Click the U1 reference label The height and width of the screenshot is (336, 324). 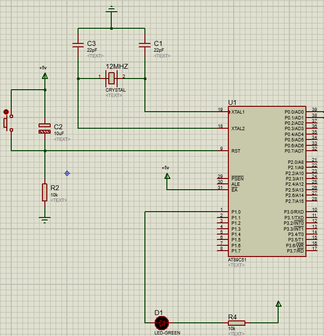point(232,102)
